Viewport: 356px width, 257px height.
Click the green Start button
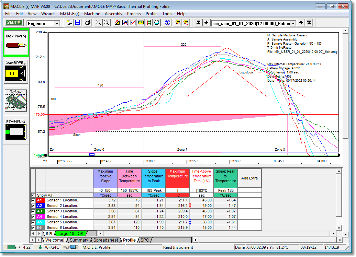14,23
